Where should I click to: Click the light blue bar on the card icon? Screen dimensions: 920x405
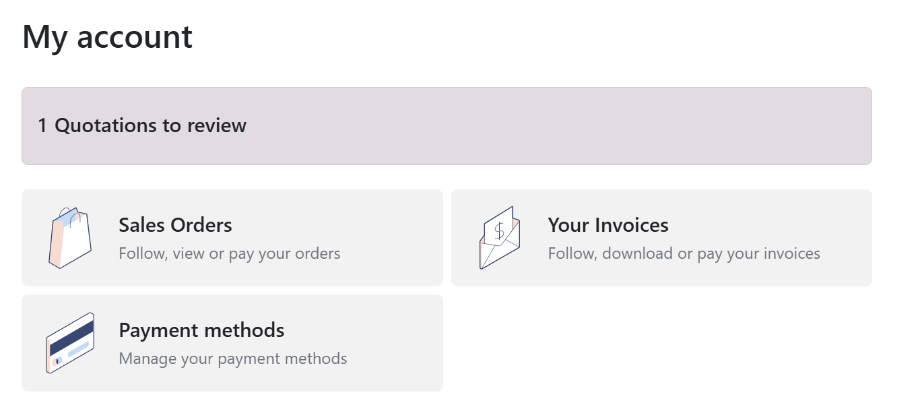click(x=78, y=350)
